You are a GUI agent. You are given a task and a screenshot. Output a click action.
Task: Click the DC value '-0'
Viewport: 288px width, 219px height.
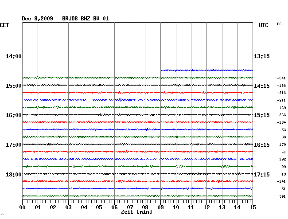tap(284, 152)
